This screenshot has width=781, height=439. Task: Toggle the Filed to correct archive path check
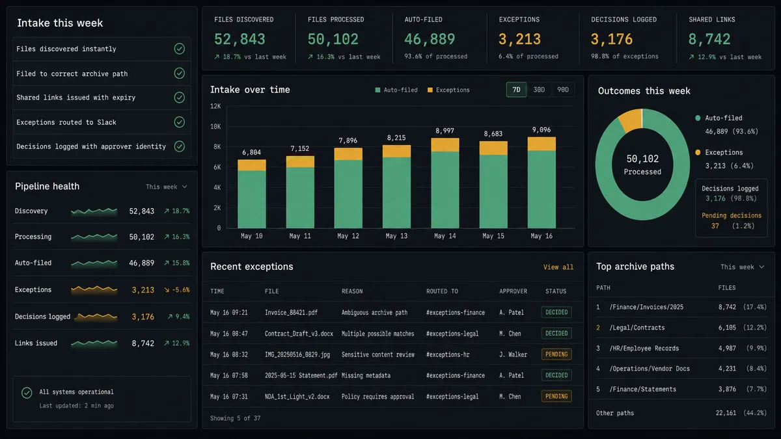coord(179,73)
